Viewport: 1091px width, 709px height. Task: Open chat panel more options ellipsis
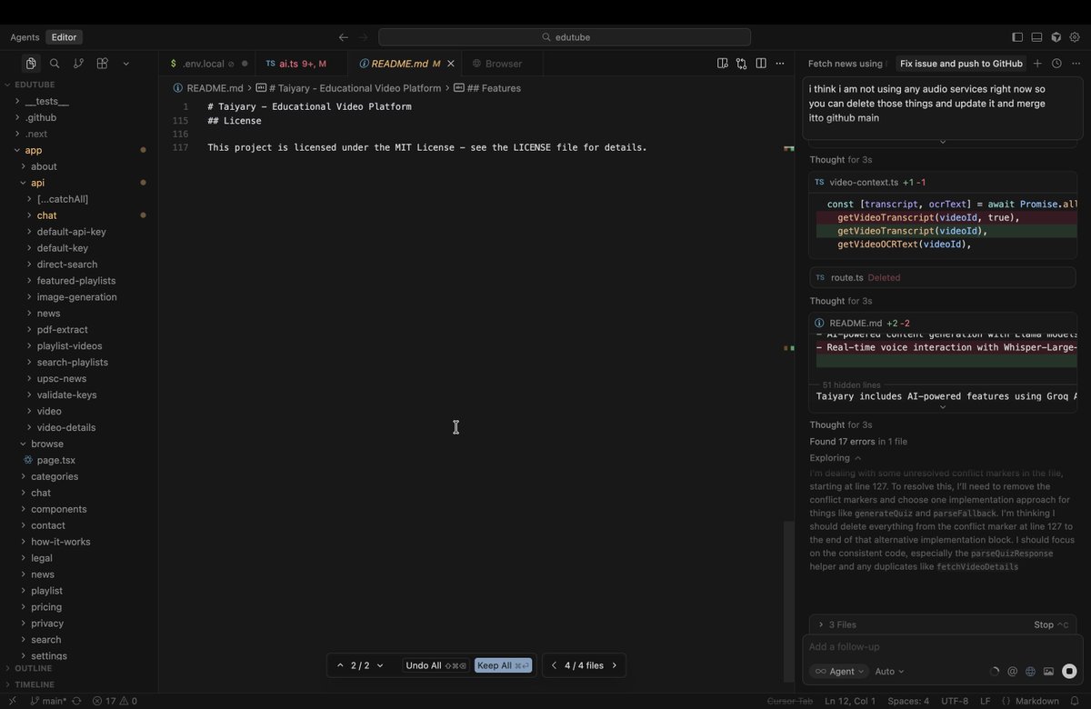1076,64
